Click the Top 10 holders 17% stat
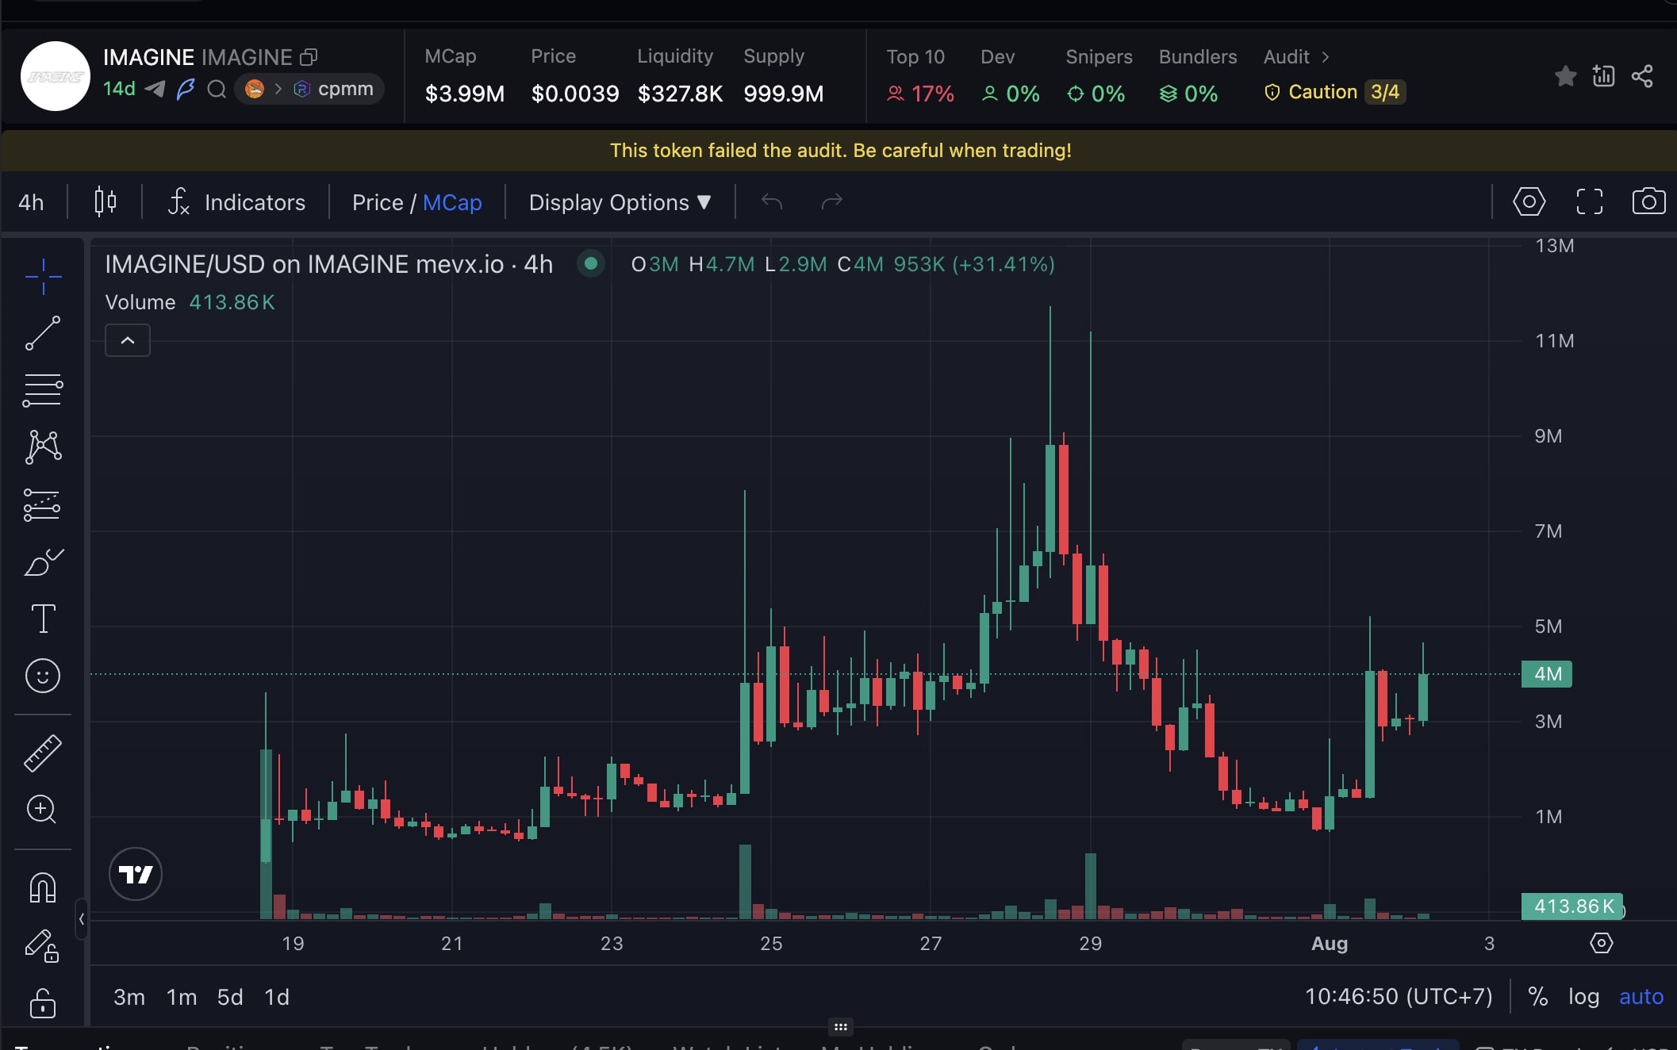Image resolution: width=1677 pixels, height=1050 pixels. click(919, 76)
